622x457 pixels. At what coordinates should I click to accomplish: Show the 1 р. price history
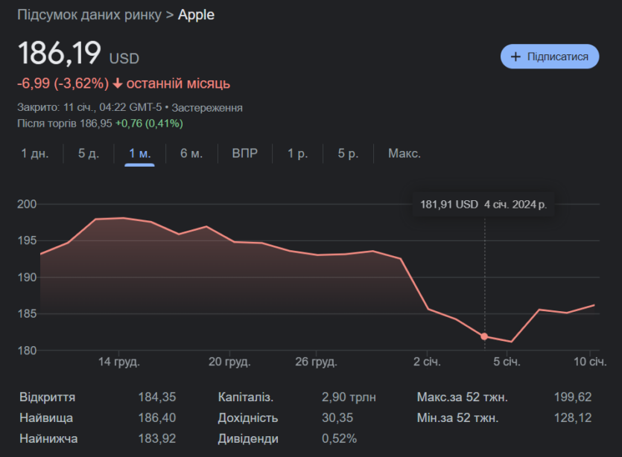click(297, 153)
